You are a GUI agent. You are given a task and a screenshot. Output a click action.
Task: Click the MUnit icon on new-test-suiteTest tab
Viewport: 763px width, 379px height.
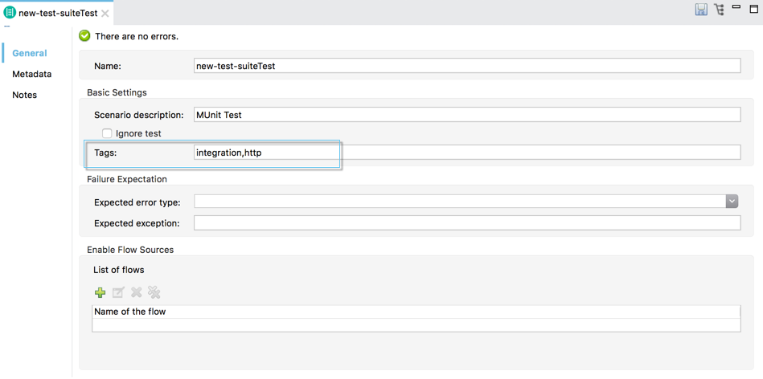click(x=10, y=13)
